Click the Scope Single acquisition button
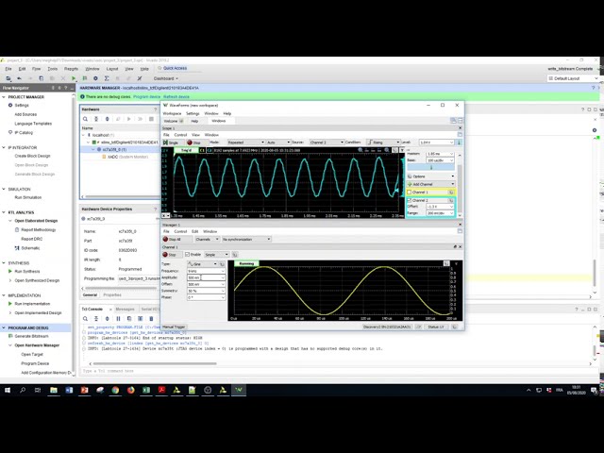Viewport: 604px width, 453px height. coord(171,143)
